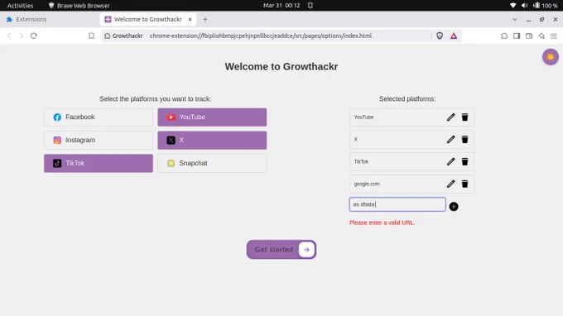Toggle the browser sidebar panel

517,36
